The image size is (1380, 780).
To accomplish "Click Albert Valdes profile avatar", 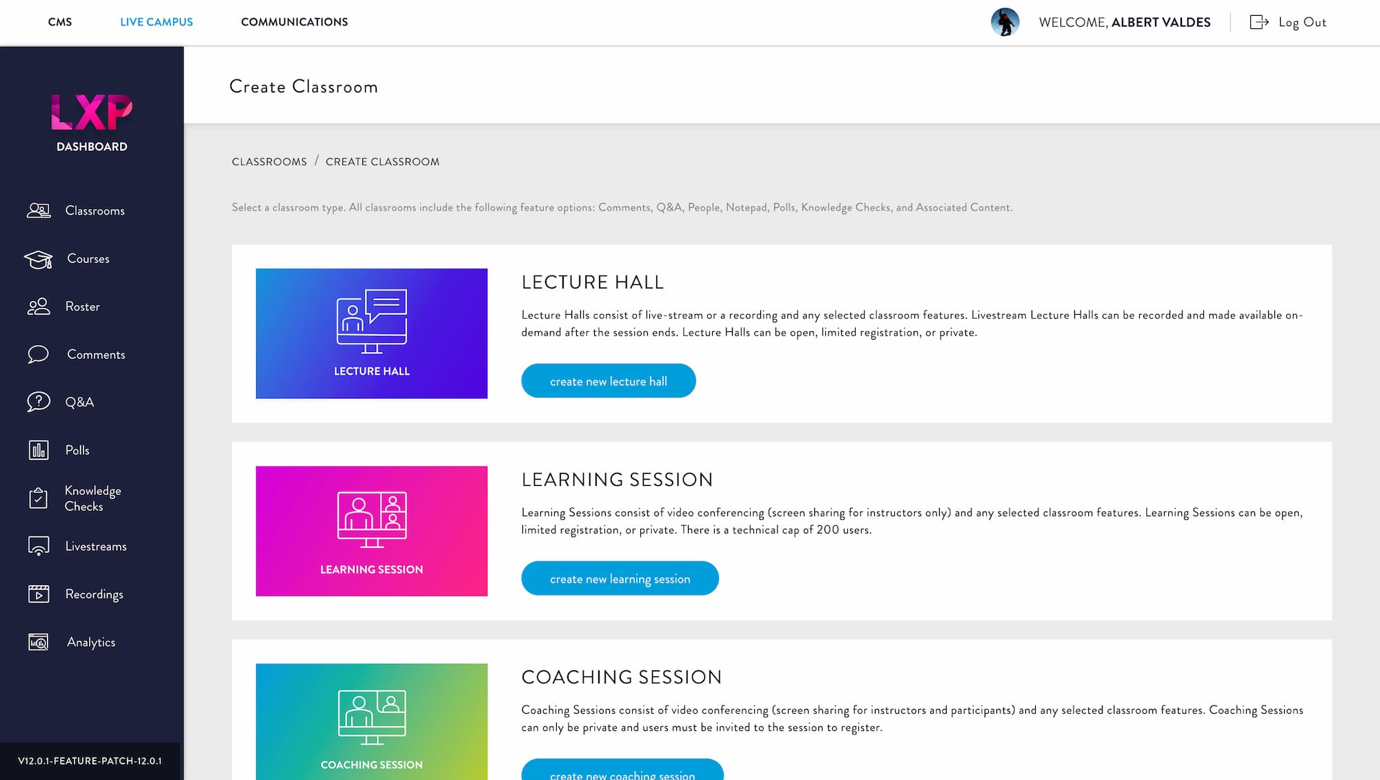I will [x=1005, y=22].
